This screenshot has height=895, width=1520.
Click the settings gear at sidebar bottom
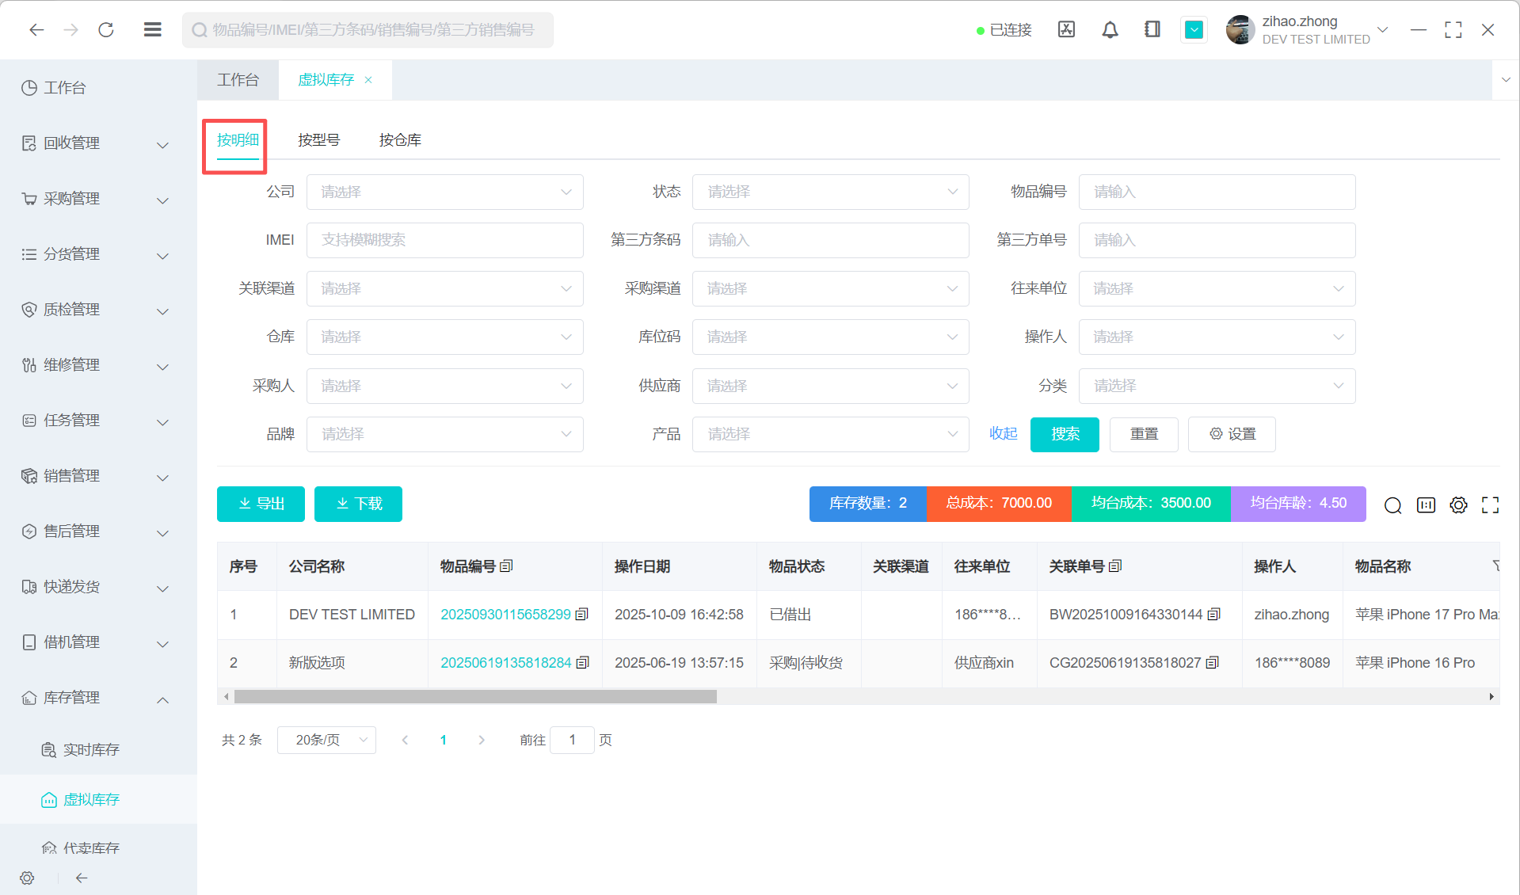point(27,878)
